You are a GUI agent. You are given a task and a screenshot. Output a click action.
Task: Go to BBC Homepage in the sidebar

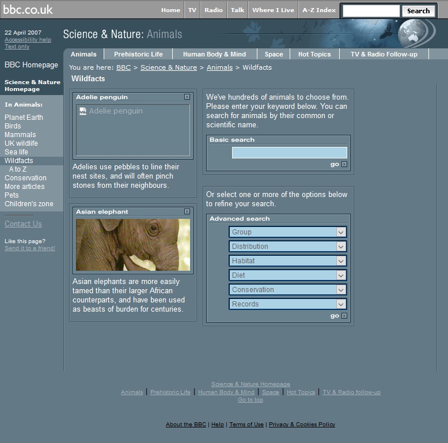click(31, 65)
